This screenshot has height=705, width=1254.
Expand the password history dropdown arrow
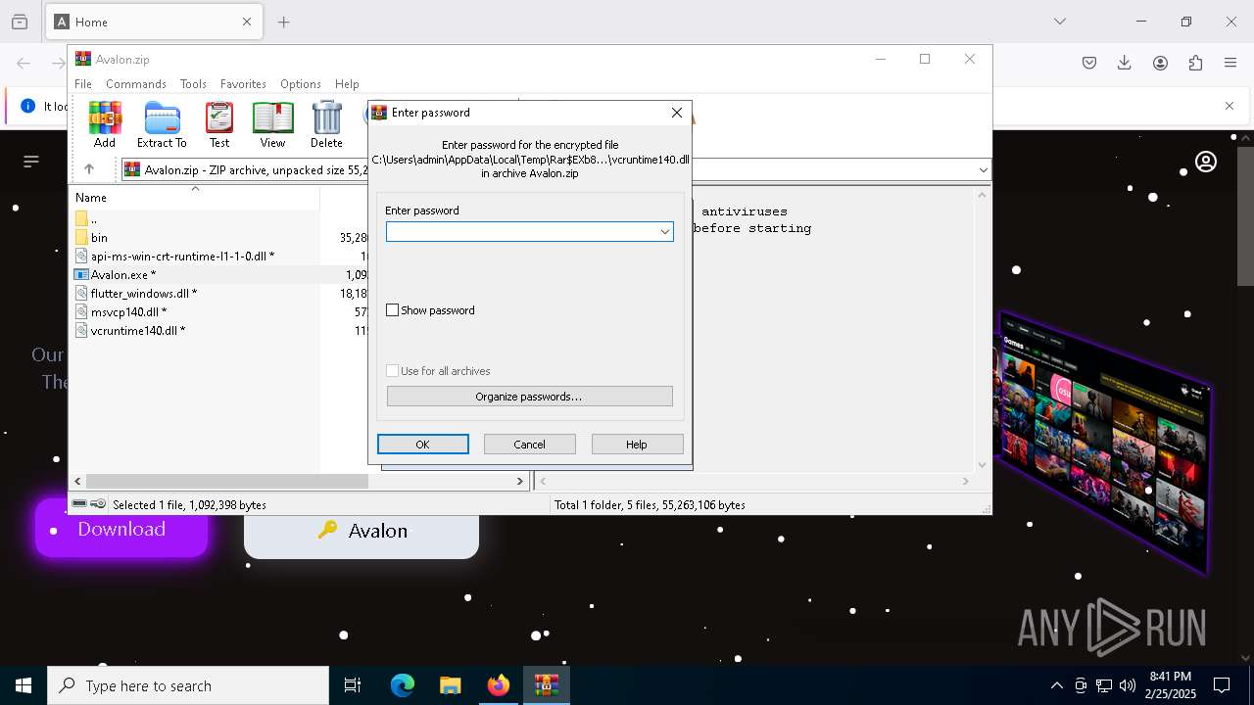pos(665,231)
